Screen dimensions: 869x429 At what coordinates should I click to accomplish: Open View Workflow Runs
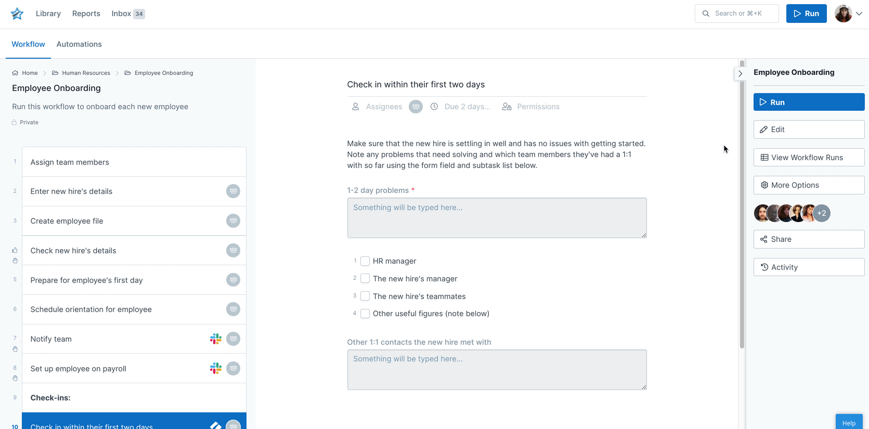[809, 158]
